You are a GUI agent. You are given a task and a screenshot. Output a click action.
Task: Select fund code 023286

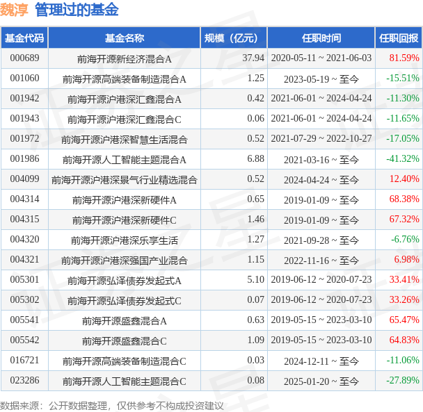coord(24,381)
